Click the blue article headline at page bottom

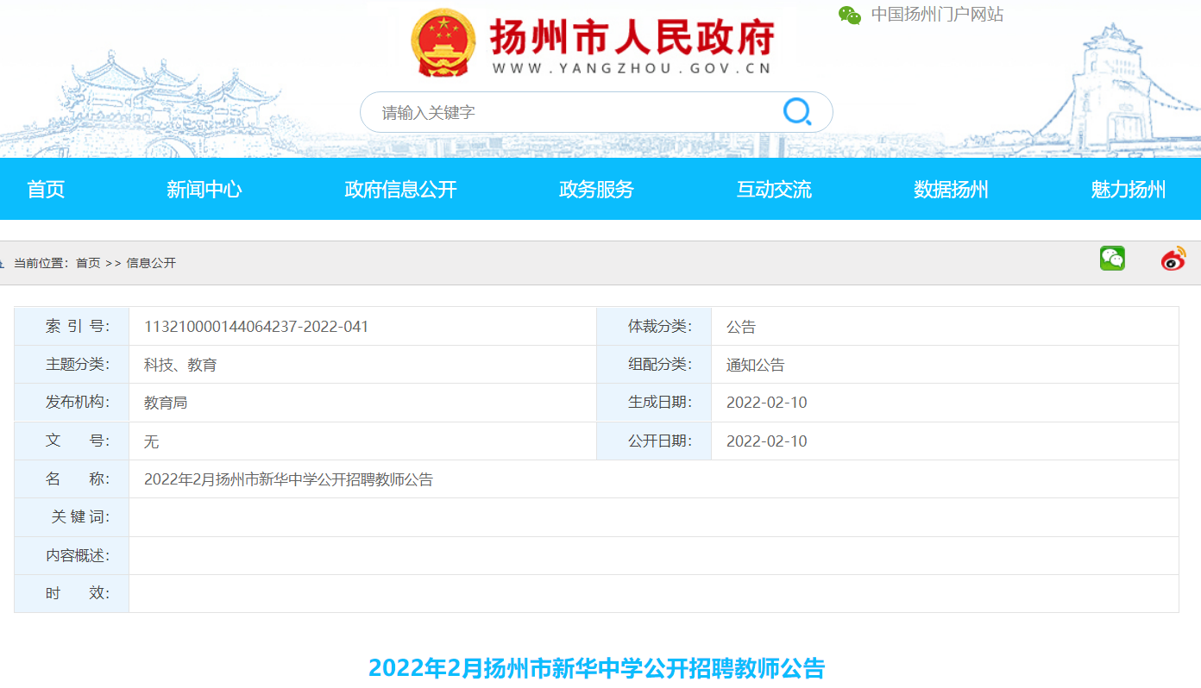tap(596, 668)
